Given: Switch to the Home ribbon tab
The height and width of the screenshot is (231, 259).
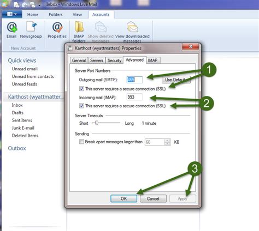Looking at the screenshot, I should click(x=33, y=15).
